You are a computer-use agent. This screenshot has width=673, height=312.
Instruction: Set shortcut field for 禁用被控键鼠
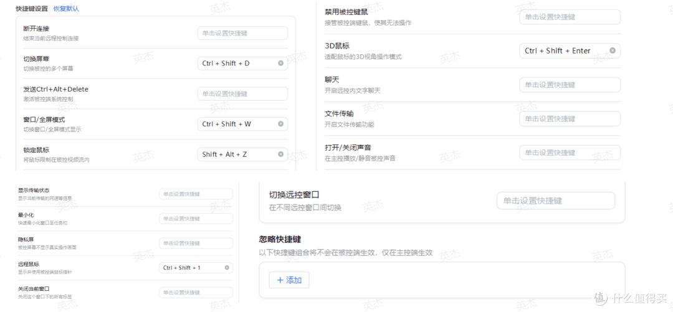pyautogui.click(x=570, y=17)
